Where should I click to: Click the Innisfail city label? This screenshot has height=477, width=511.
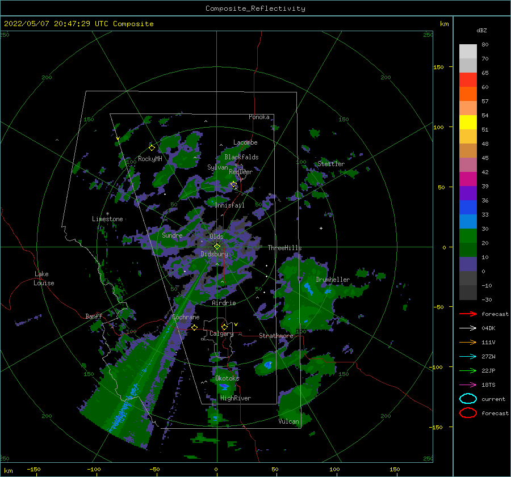[229, 205]
